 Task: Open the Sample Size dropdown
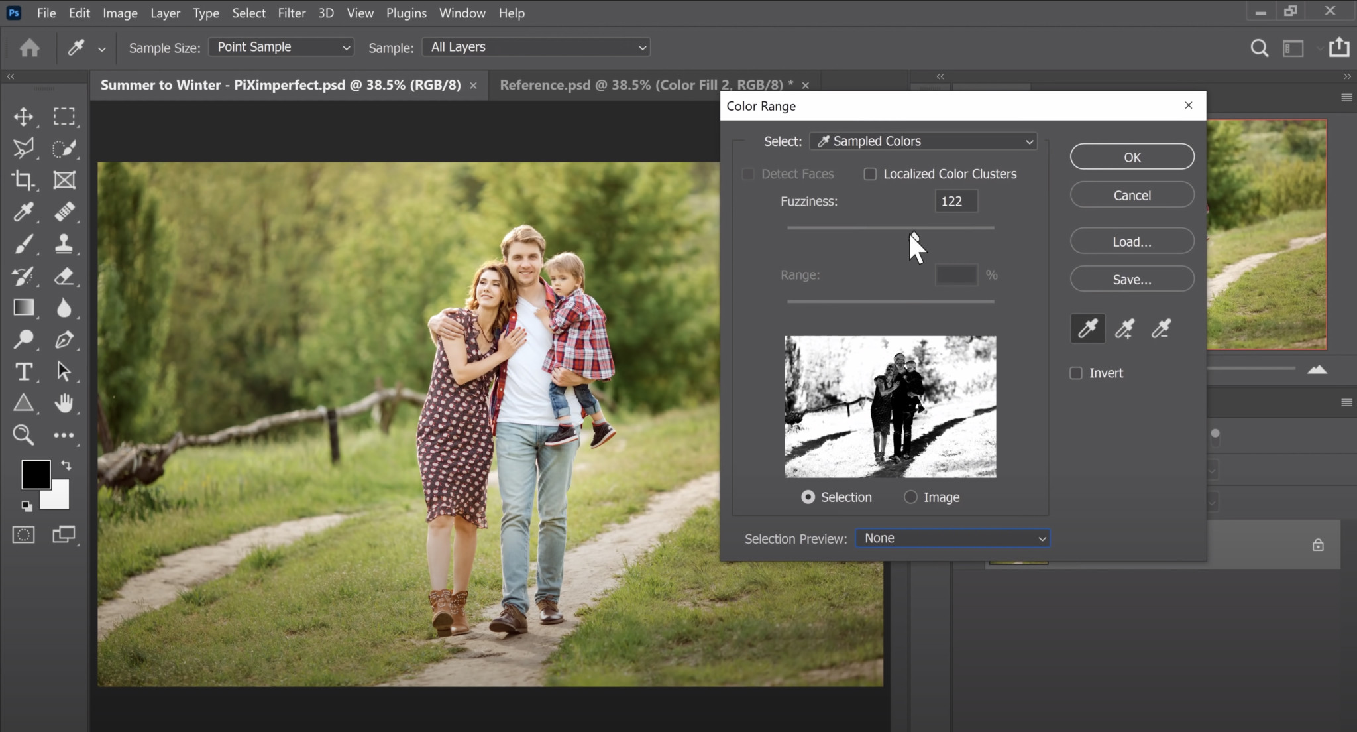coord(280,46)
